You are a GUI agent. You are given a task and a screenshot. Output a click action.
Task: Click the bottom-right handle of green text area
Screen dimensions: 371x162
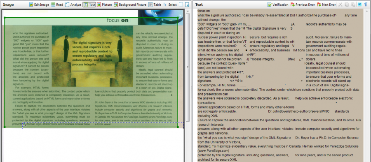(178, 127)
